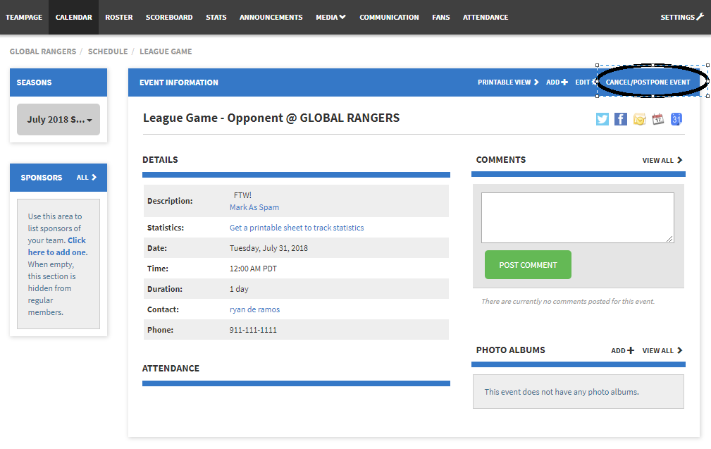This screenshot has width=711, height=449.
Task: Go to the Scoreboard tab
Action: click(x=169, y=17)
